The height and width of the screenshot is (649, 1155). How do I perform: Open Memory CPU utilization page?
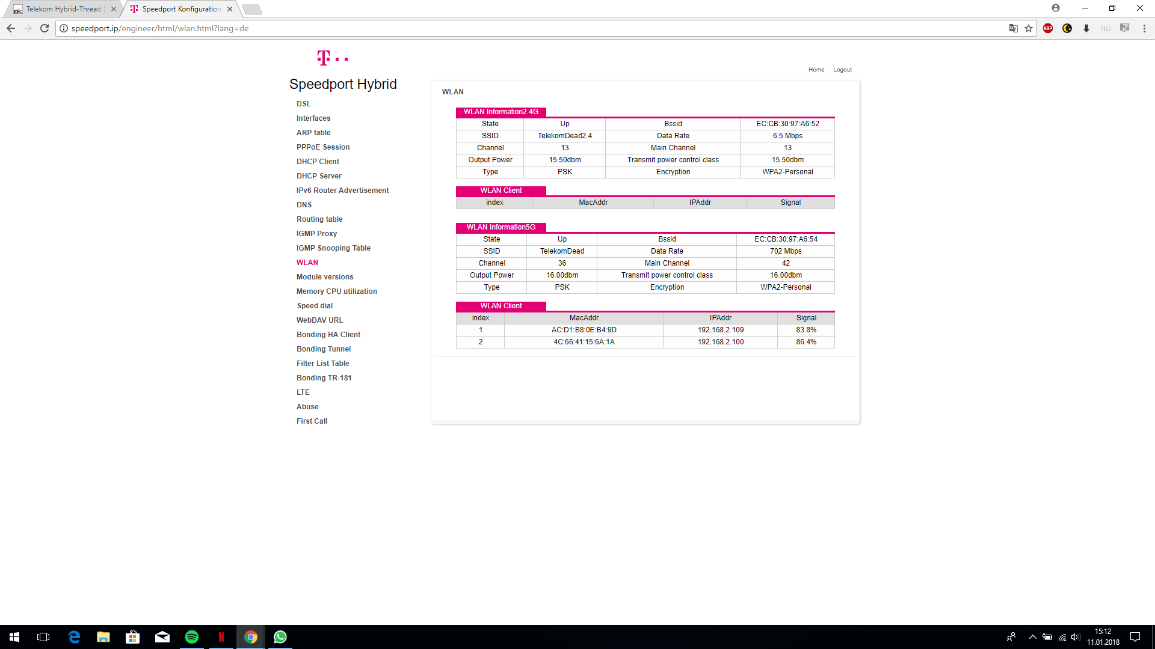[337, 291]
